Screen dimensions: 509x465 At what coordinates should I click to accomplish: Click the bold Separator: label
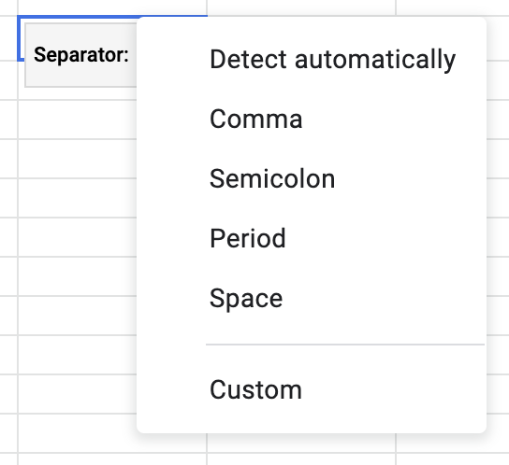coord(81,55)
